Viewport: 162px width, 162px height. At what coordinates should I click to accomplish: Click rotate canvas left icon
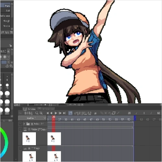(70, 105)
